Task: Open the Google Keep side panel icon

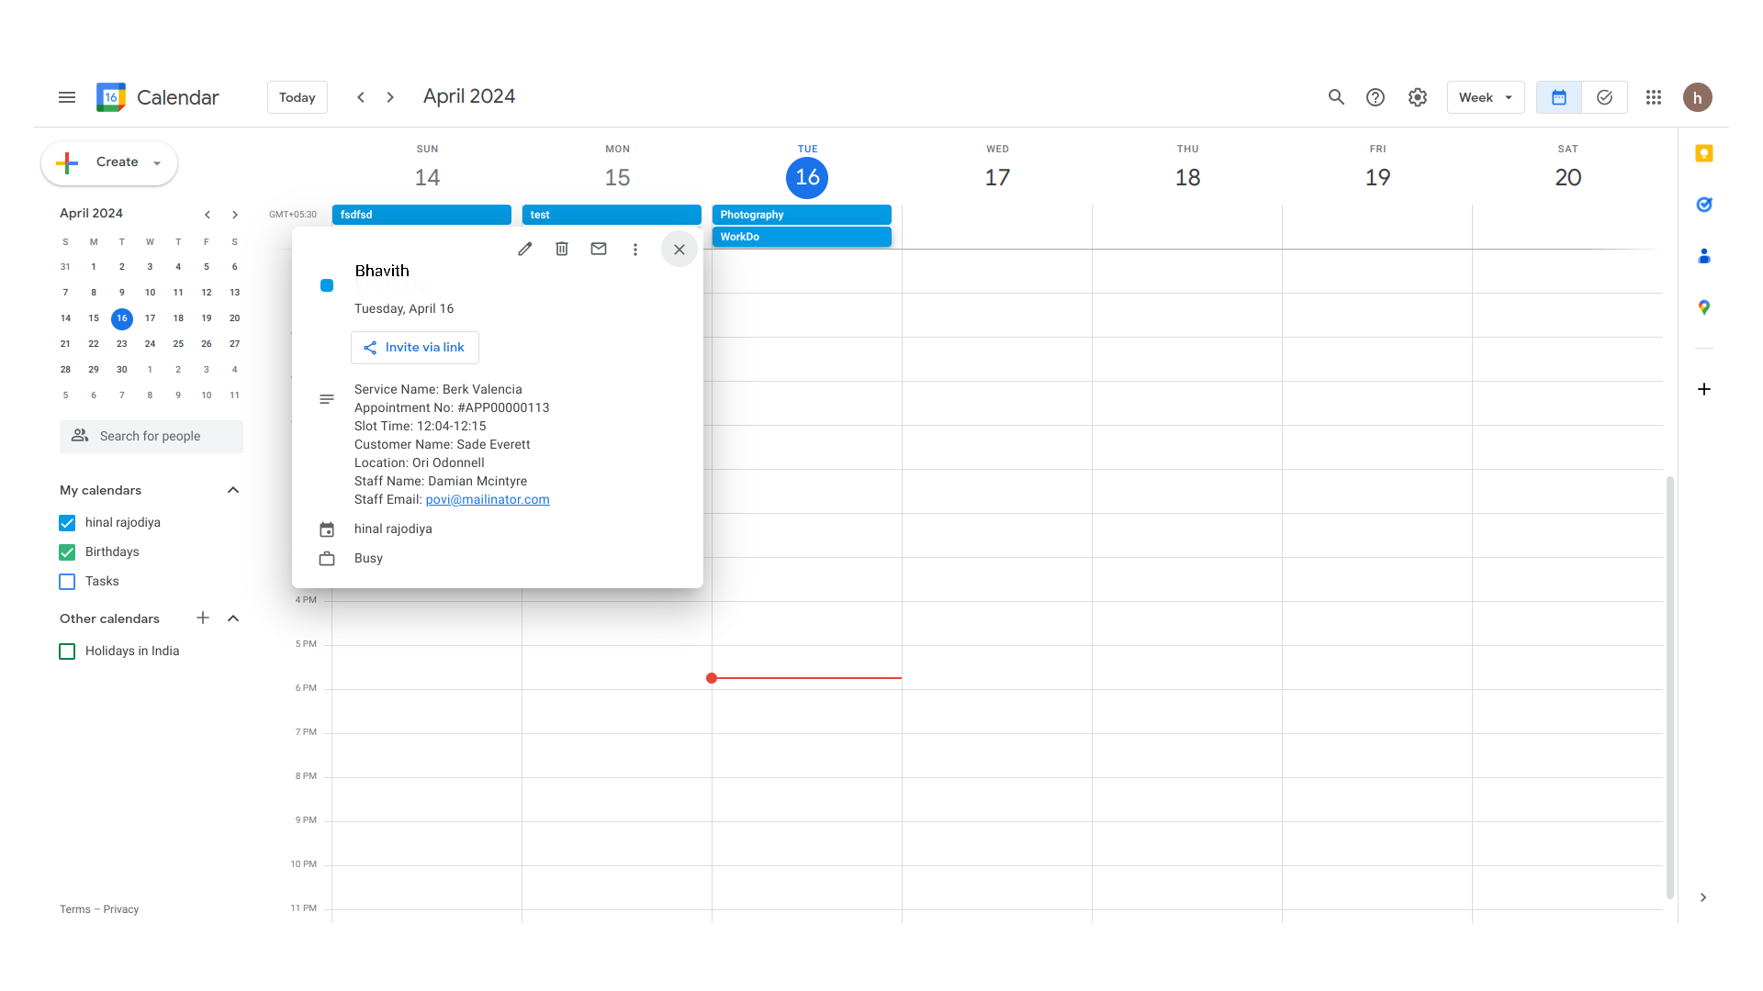Action: point(1704,153)
